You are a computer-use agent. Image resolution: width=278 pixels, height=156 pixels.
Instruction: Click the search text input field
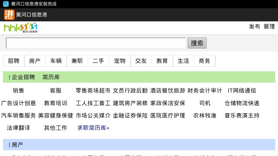96,43
